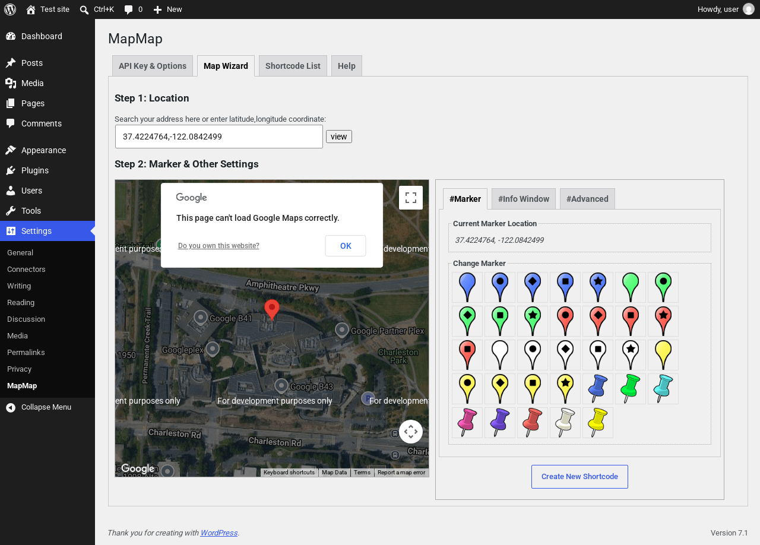Open the 'Howdy, user' account menu
Screen dimensions: 760x545
click(726, 9)
